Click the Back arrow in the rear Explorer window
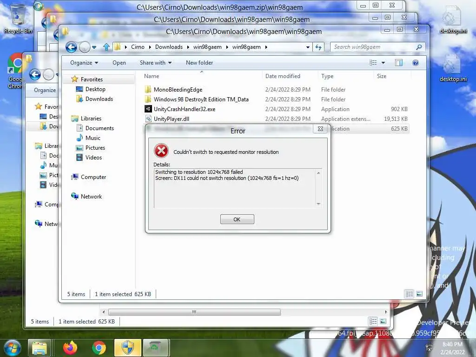476x357 pixels. click(x=35, y=74)
